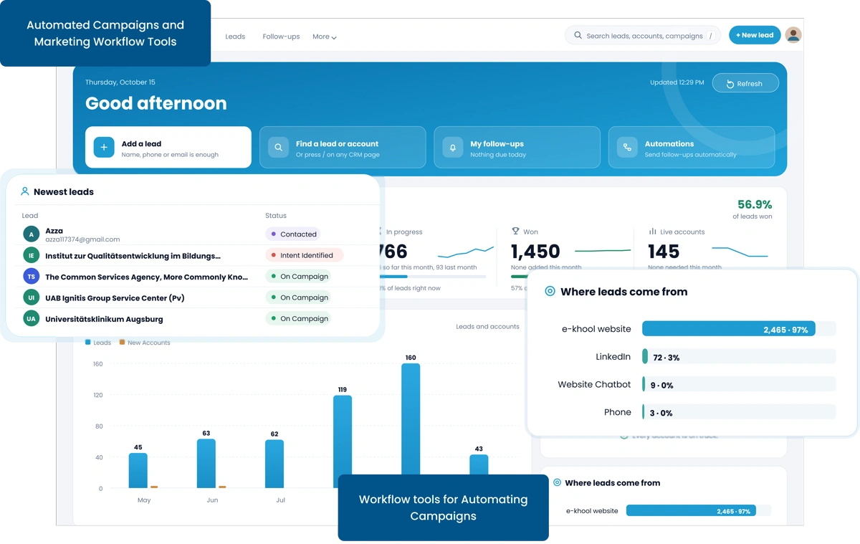Open the My follow-ups card
The width and height of the screenshot is (860, 544).
[x=517, y=147]
